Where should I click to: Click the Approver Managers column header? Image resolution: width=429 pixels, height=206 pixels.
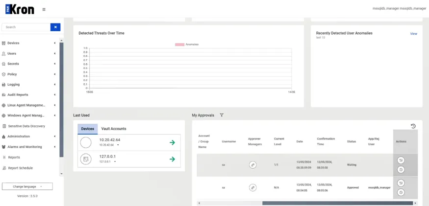(x=255, y=141)
